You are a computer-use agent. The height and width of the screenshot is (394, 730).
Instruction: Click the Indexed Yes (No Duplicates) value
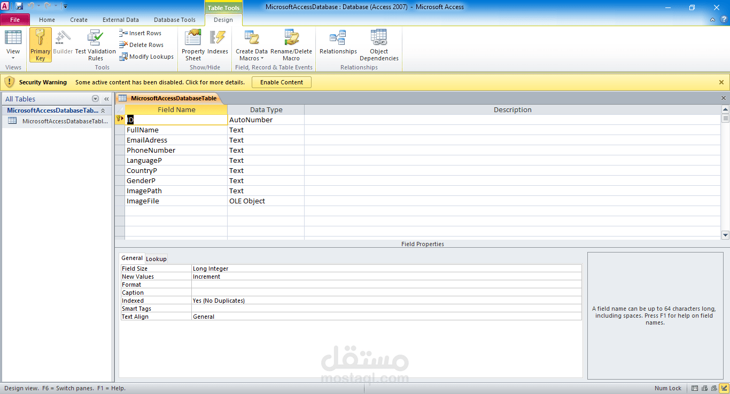[386, 301]
